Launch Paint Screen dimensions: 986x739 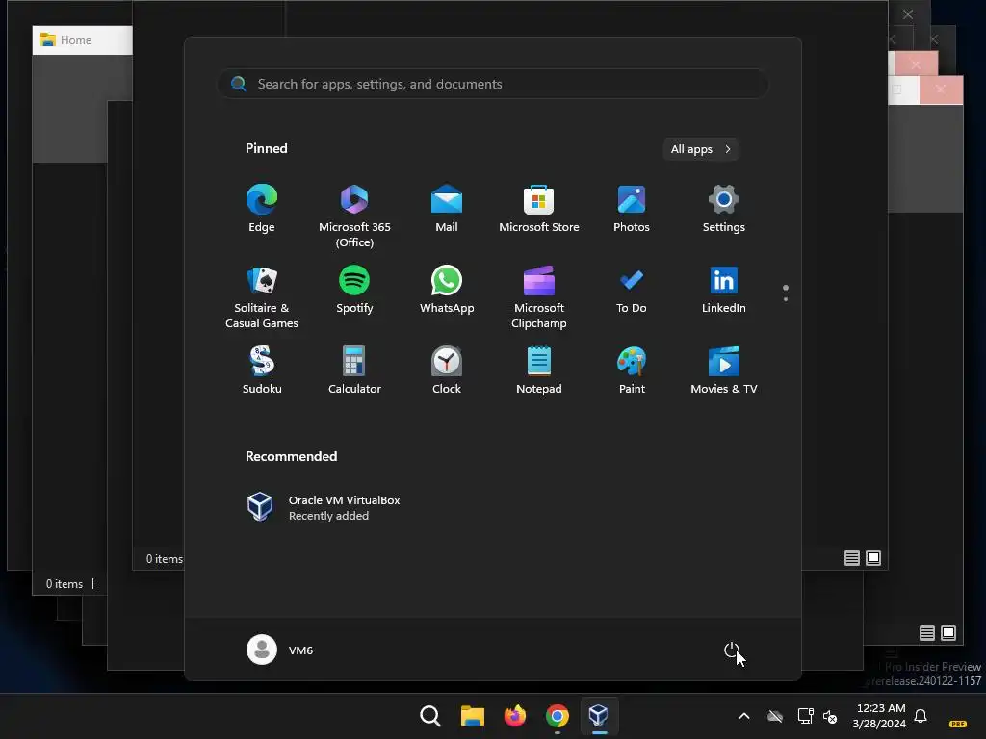632,370
